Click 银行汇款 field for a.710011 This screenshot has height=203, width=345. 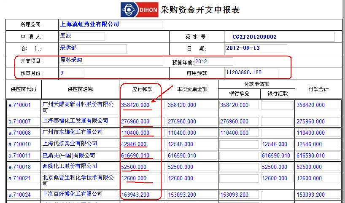pos(277,156)
